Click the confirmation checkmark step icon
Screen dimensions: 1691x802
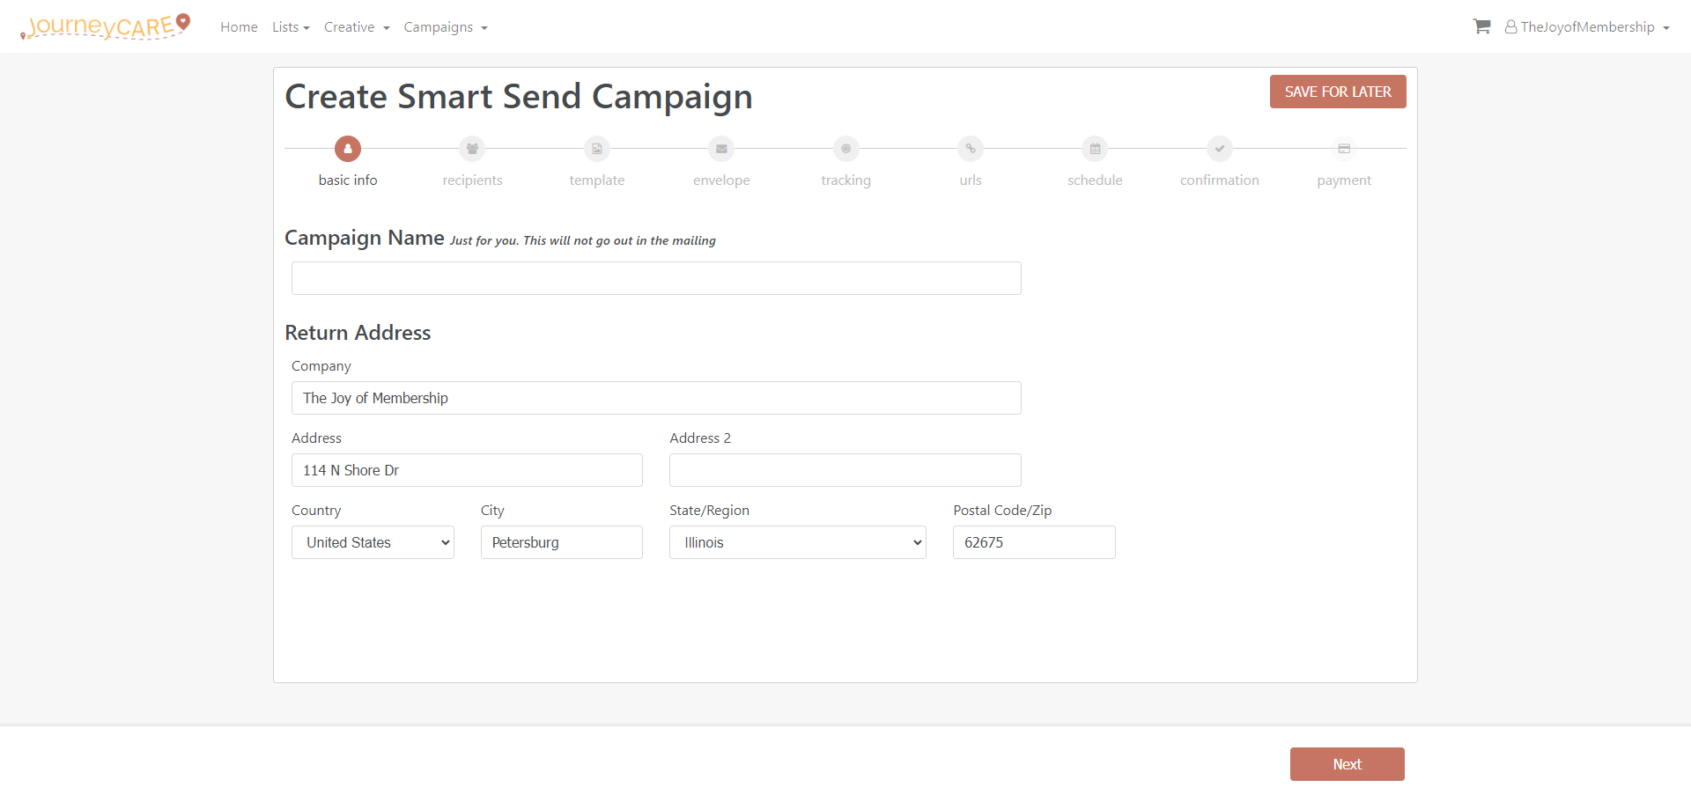click(x=1220, y=149)
